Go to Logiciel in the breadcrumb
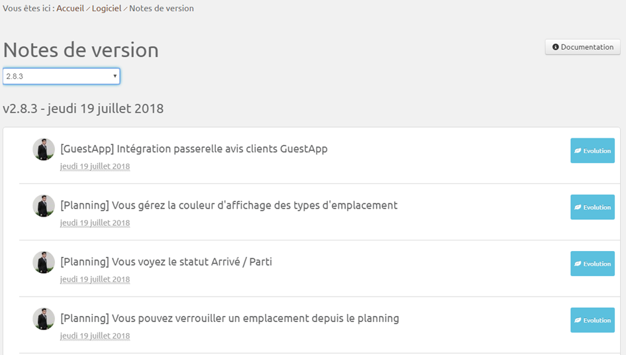 pyautogui.click(x=106, y=9)
